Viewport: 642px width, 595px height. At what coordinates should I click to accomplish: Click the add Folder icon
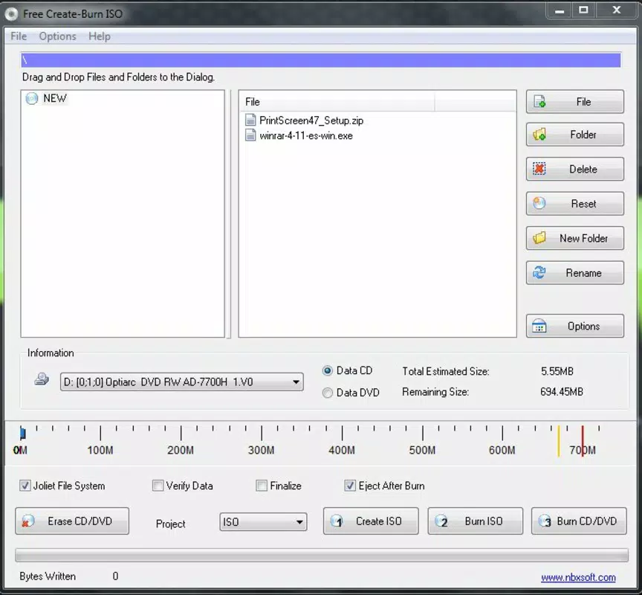click(539, 135)
